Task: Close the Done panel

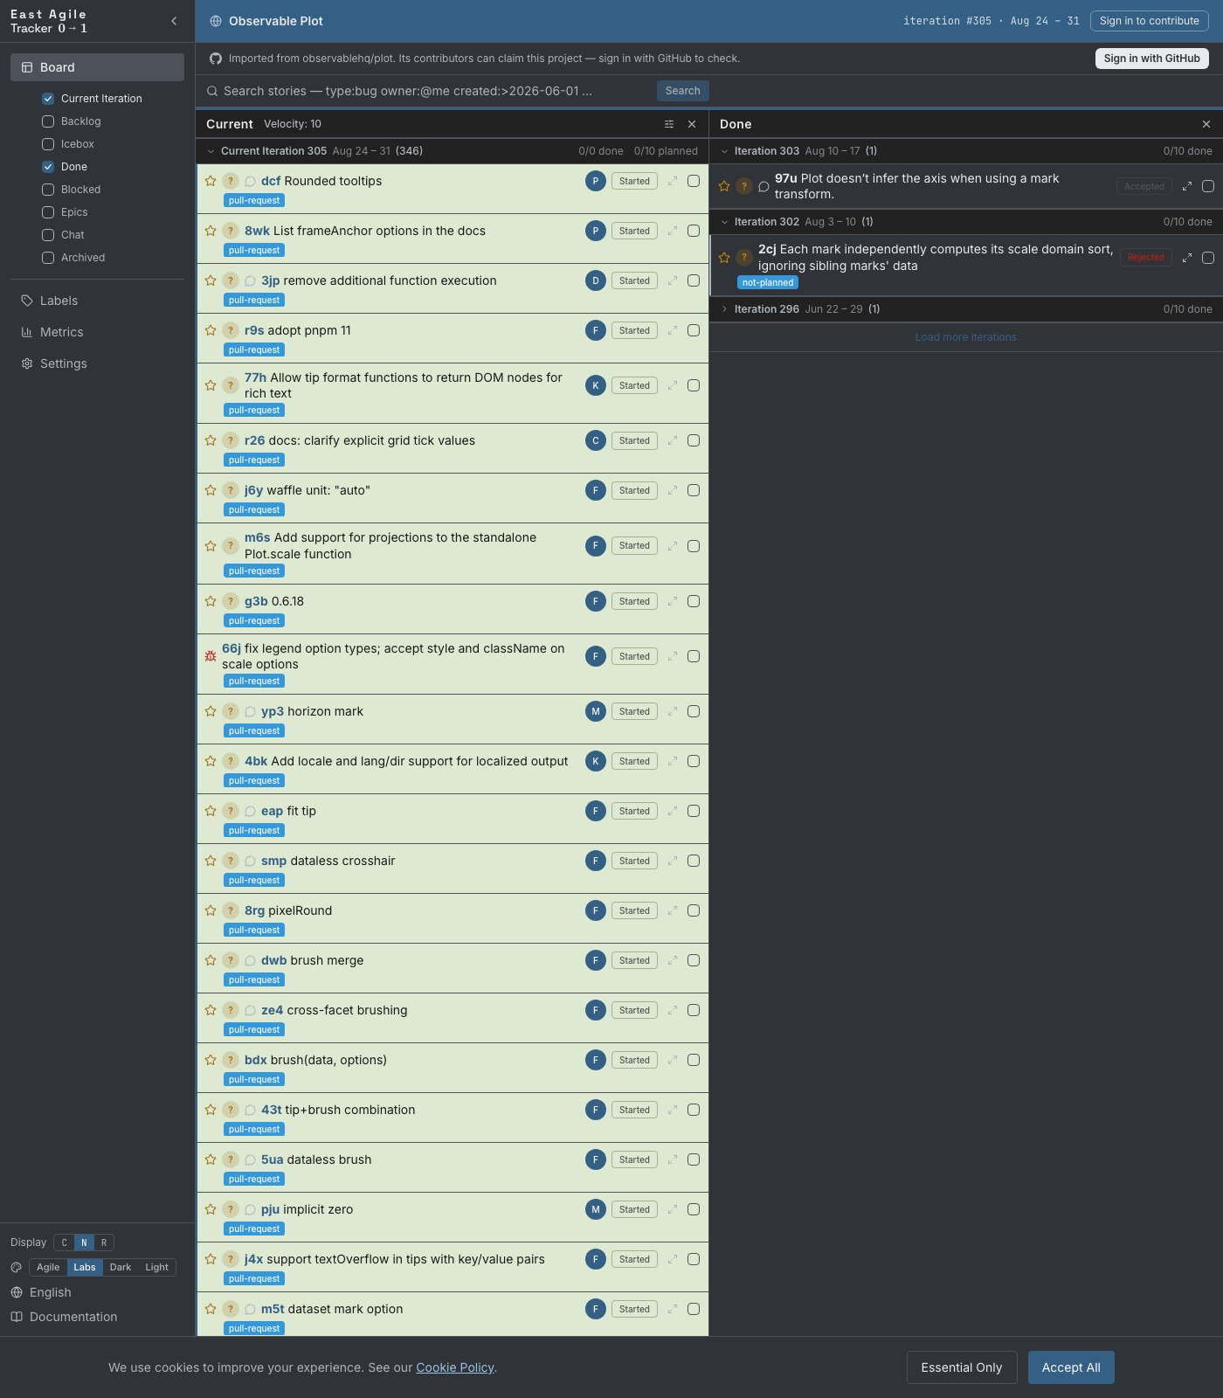Action: 1206,124
